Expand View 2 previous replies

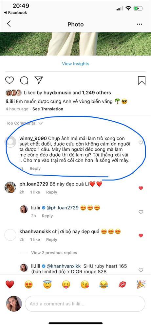[x=54, y=253]
